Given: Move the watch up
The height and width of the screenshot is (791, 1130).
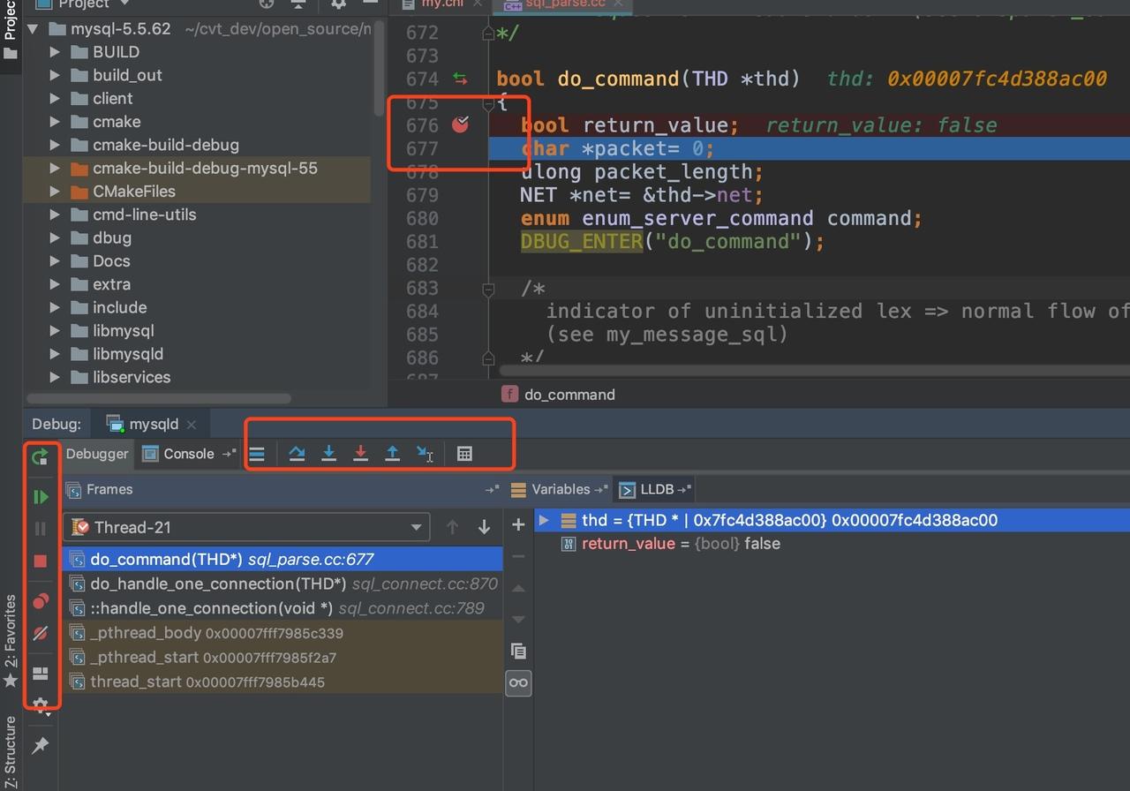Looking at the screenshot, I should [518, 588].
